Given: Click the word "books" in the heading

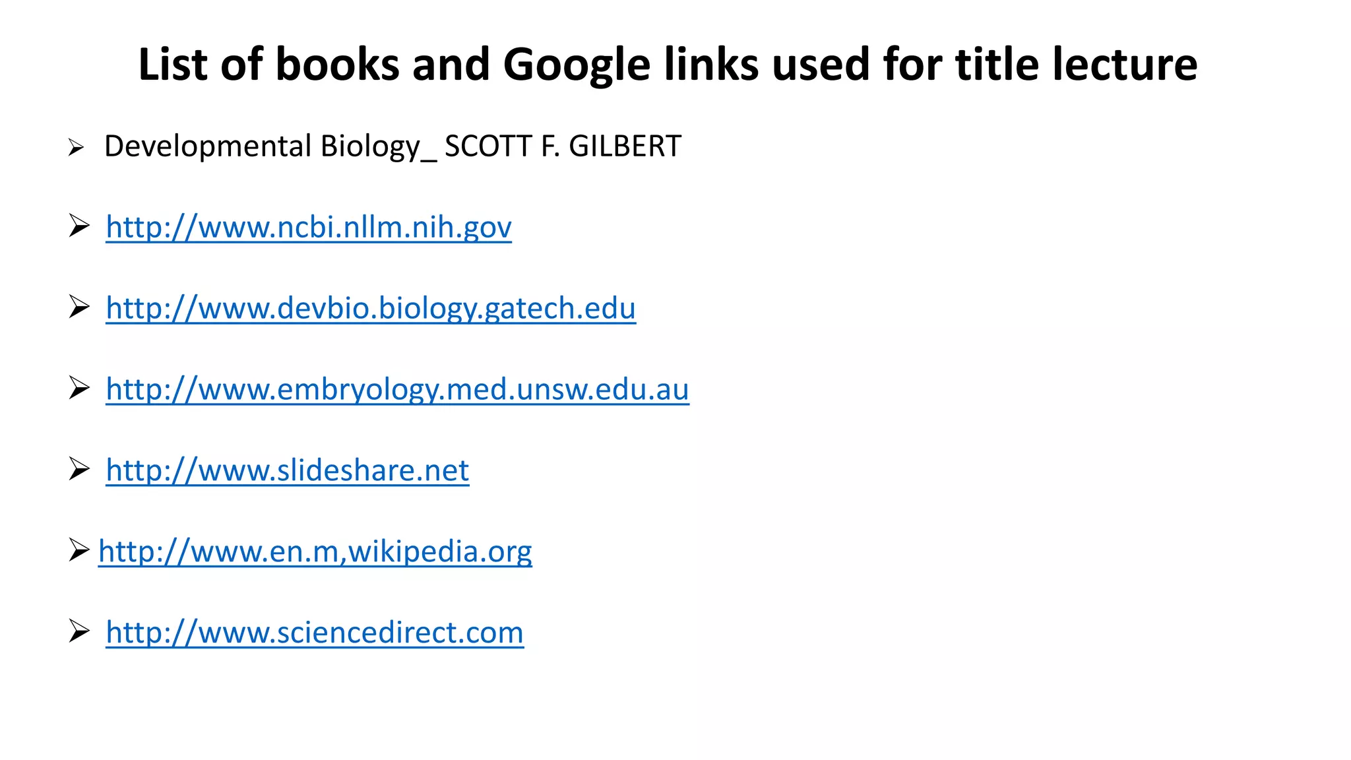Looking at the screenshot, I should pyautogui.click(x=337, y=65).
